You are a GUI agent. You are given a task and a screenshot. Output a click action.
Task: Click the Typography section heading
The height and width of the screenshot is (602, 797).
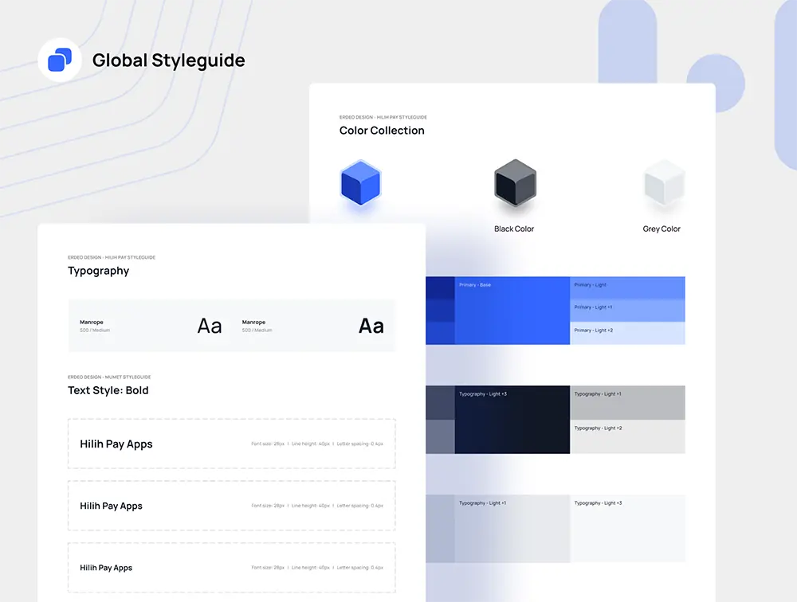pos(98,271)
